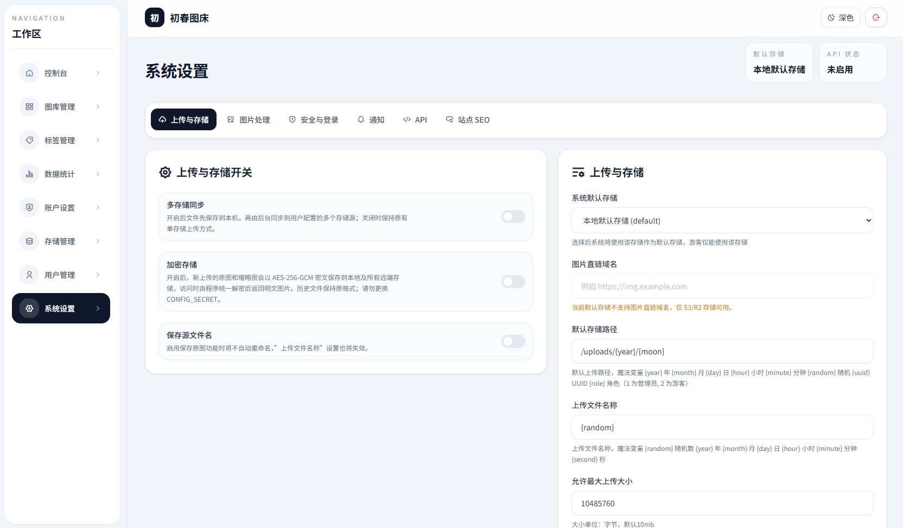The width and height of the screenshot is (903, 528).
Task: Click the 上传文件名称 input field
Action: click(x=722, y=427)
